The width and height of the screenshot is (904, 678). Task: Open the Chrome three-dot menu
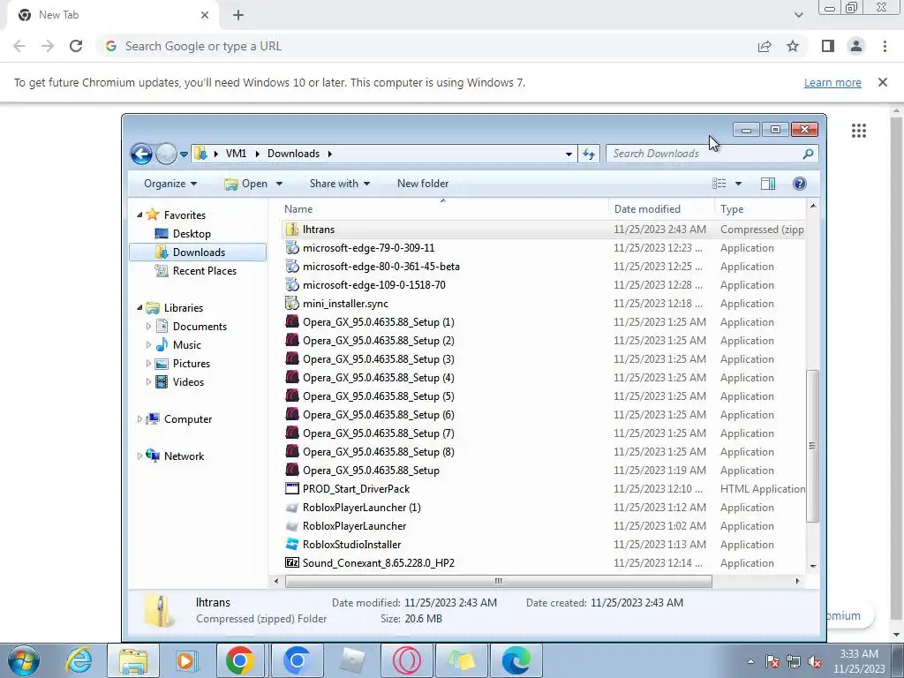[x=885, y=46]
